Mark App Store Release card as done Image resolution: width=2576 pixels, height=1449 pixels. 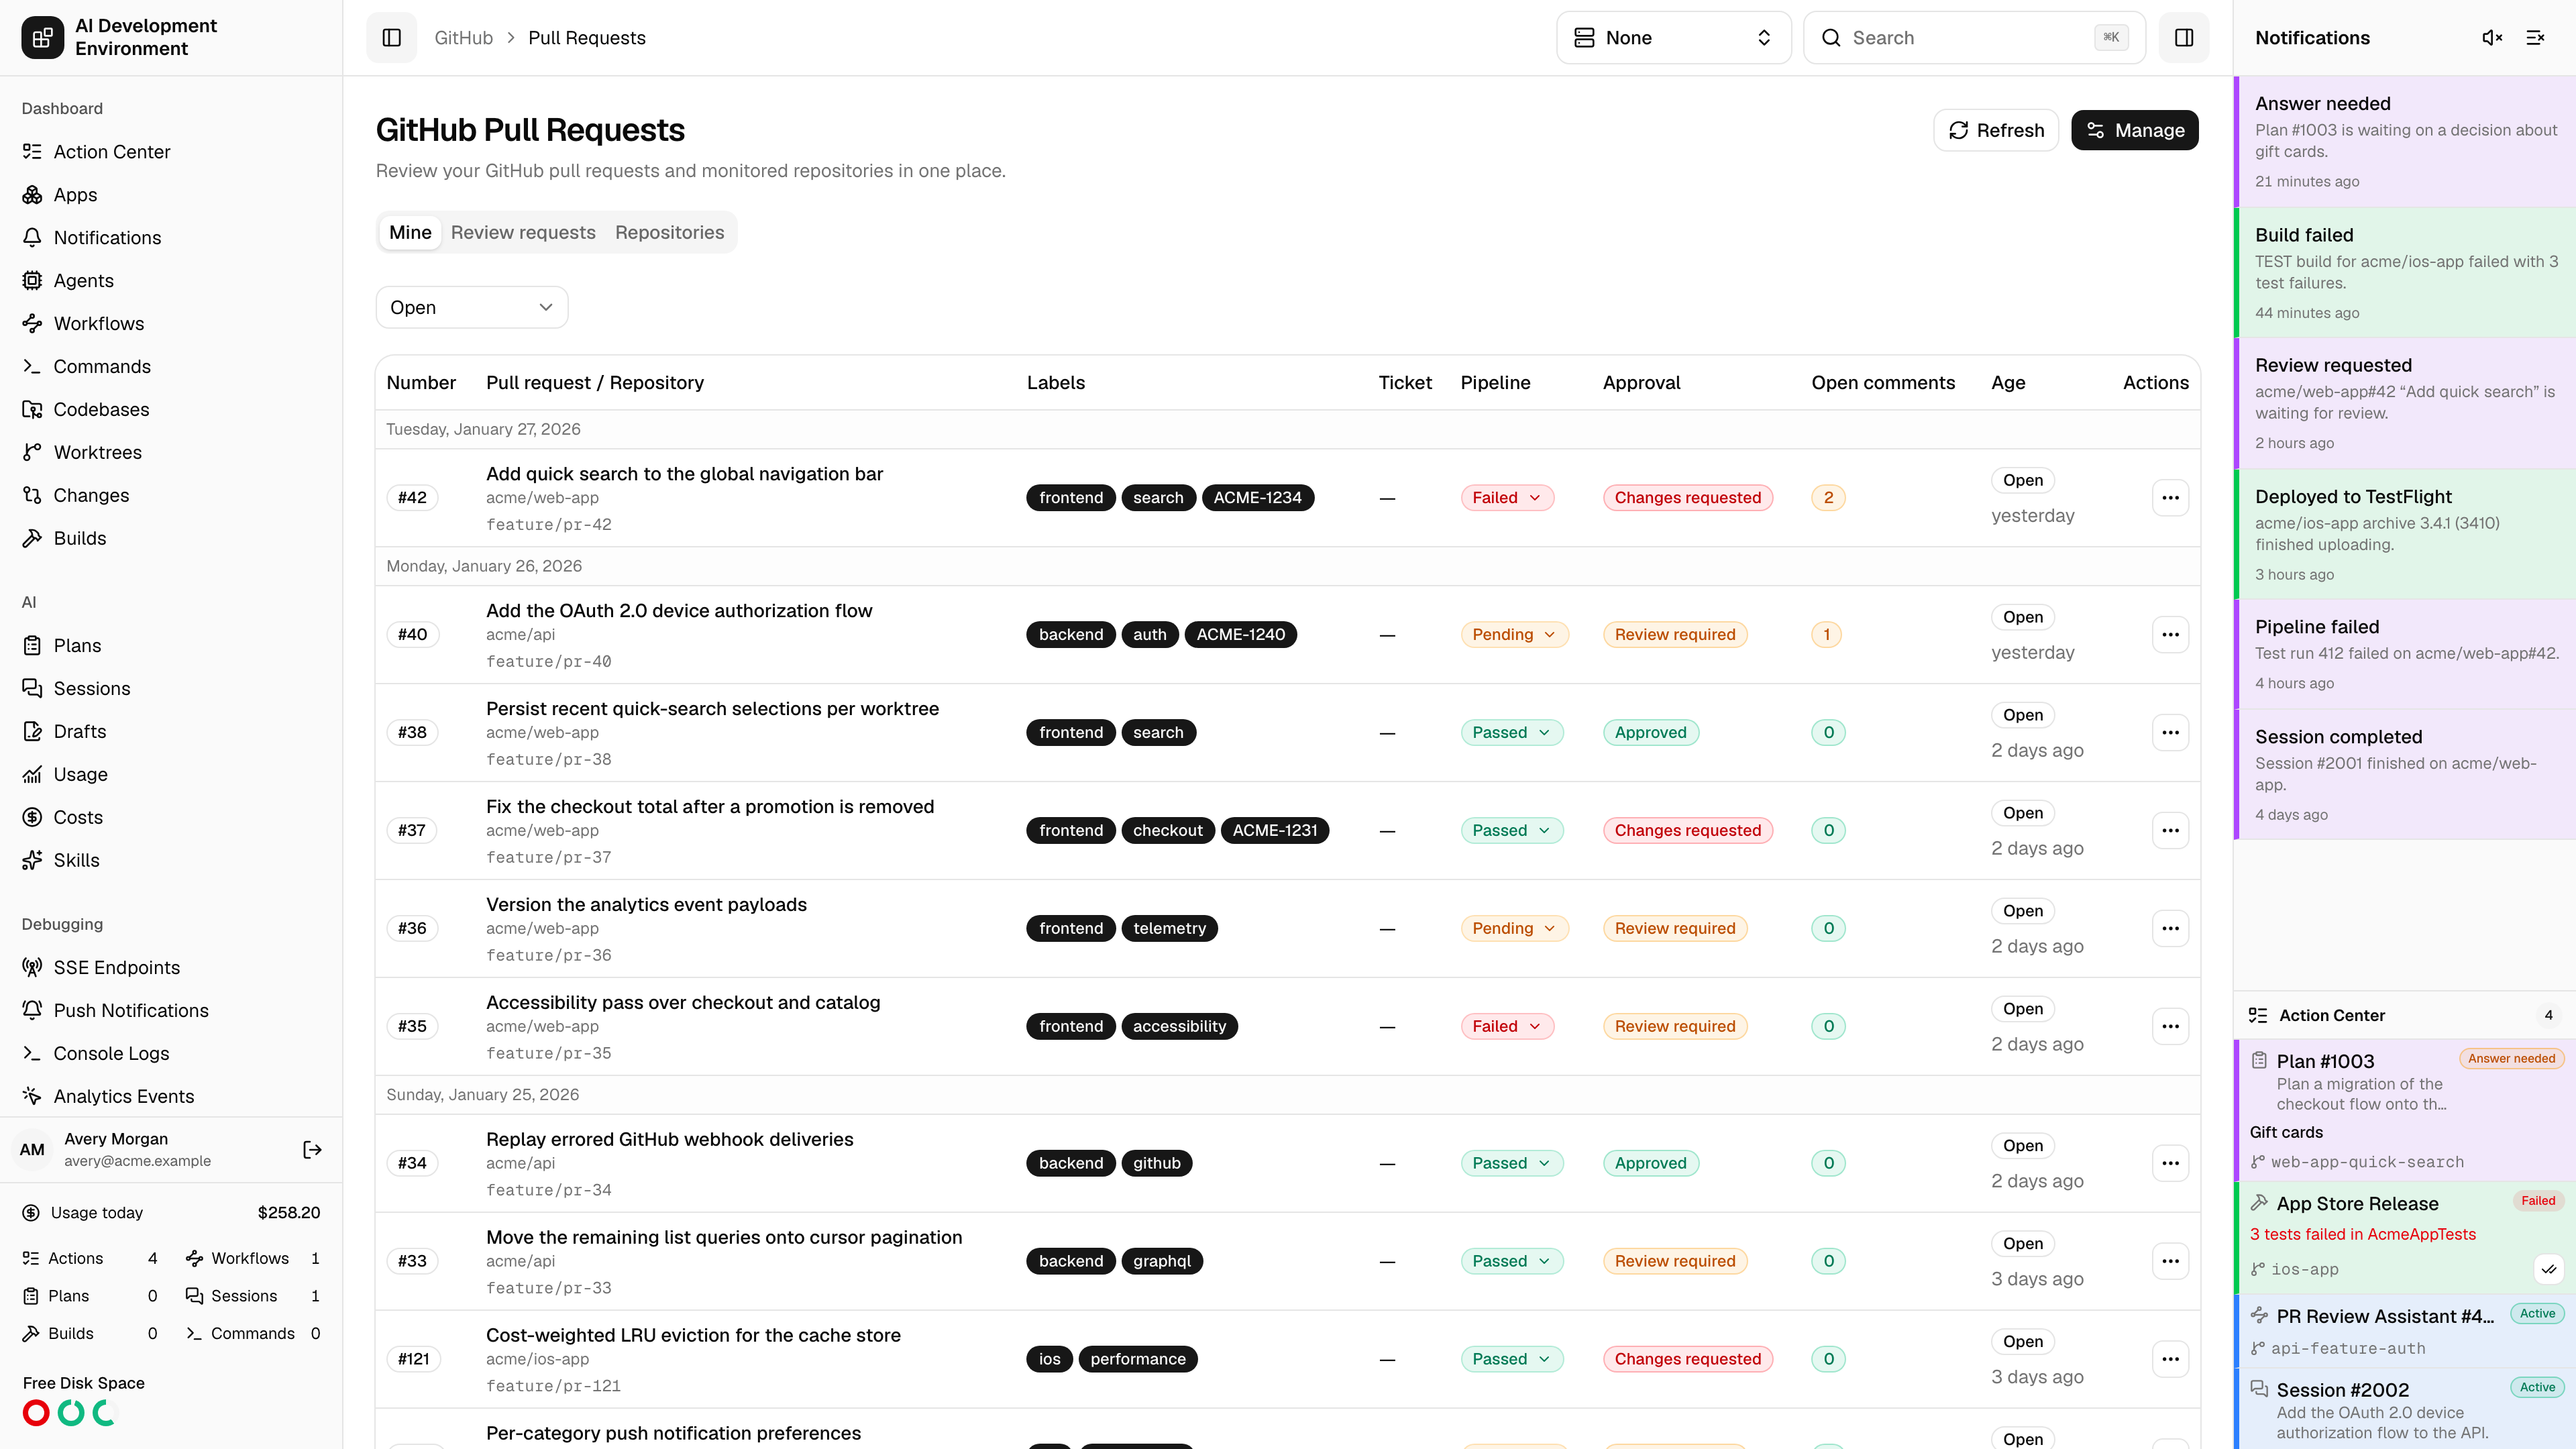[2549, 1269]
